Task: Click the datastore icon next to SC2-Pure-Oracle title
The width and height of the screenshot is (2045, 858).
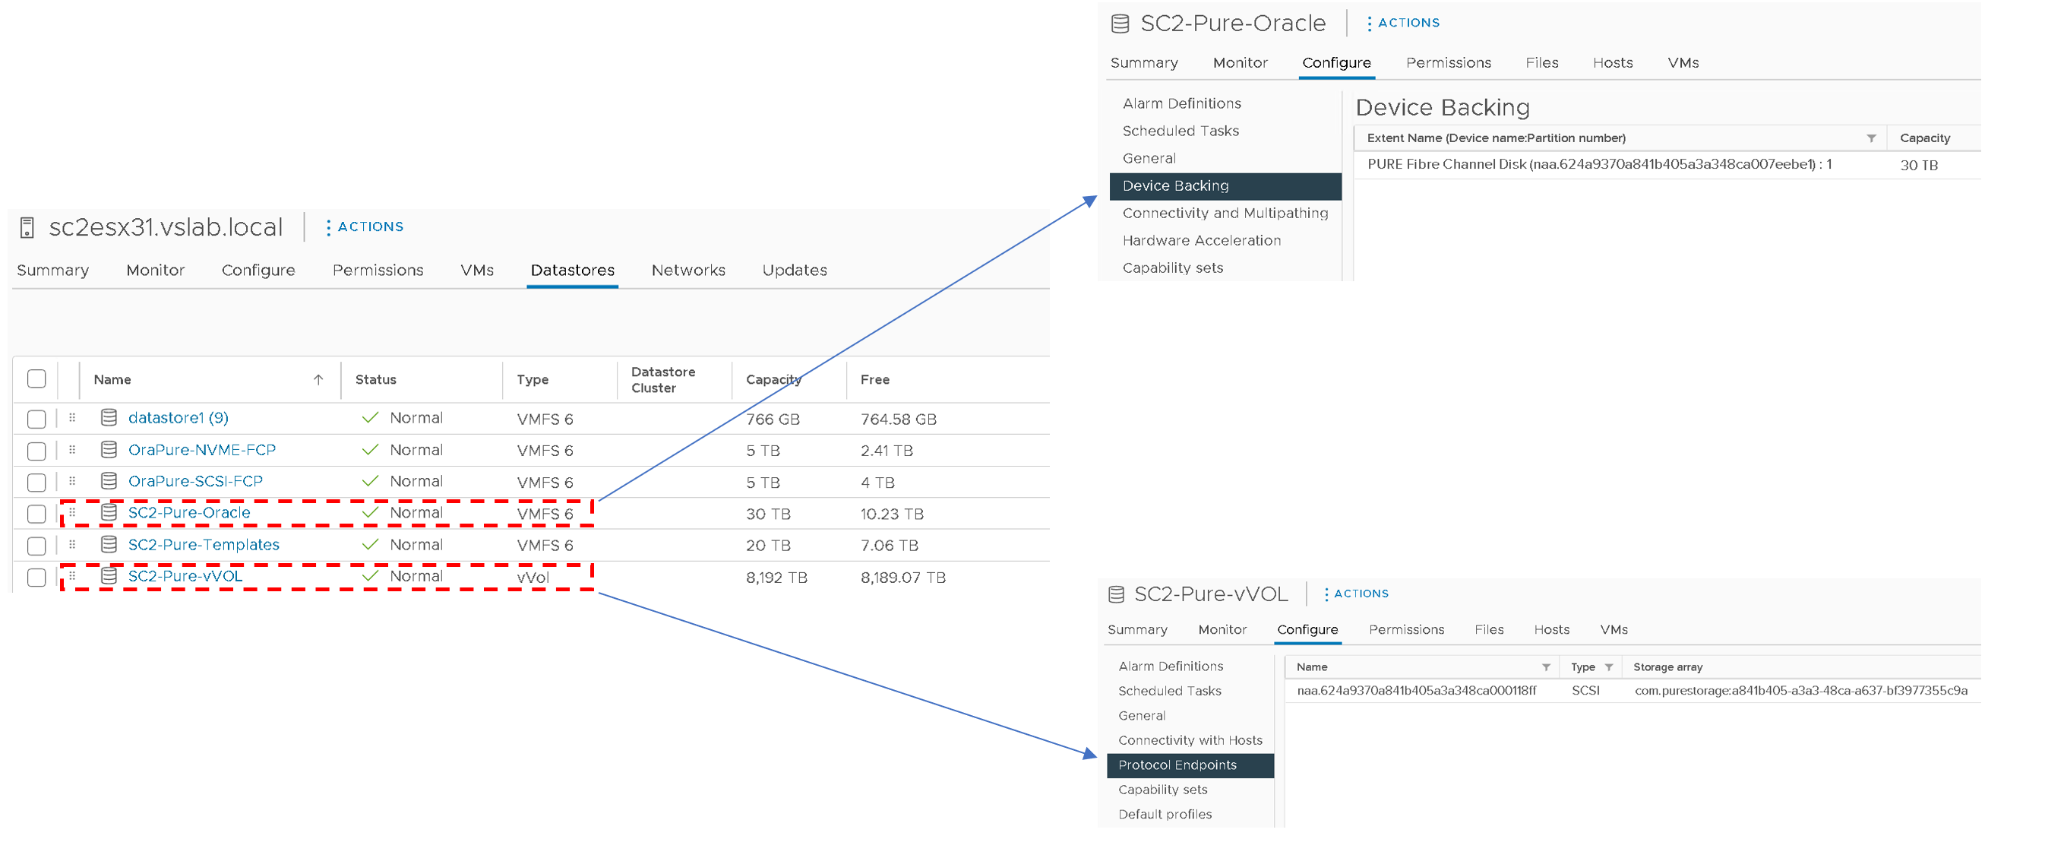Action: pyautogui.click(x=1120, y=24)
